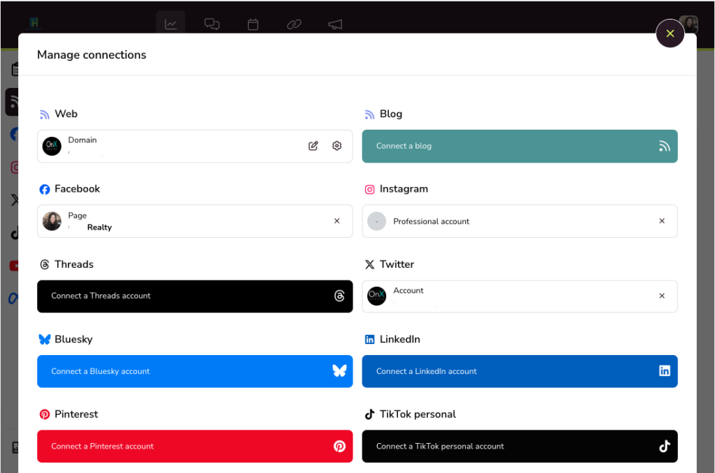Click the Blog RSS heading icon

(369, 114)
